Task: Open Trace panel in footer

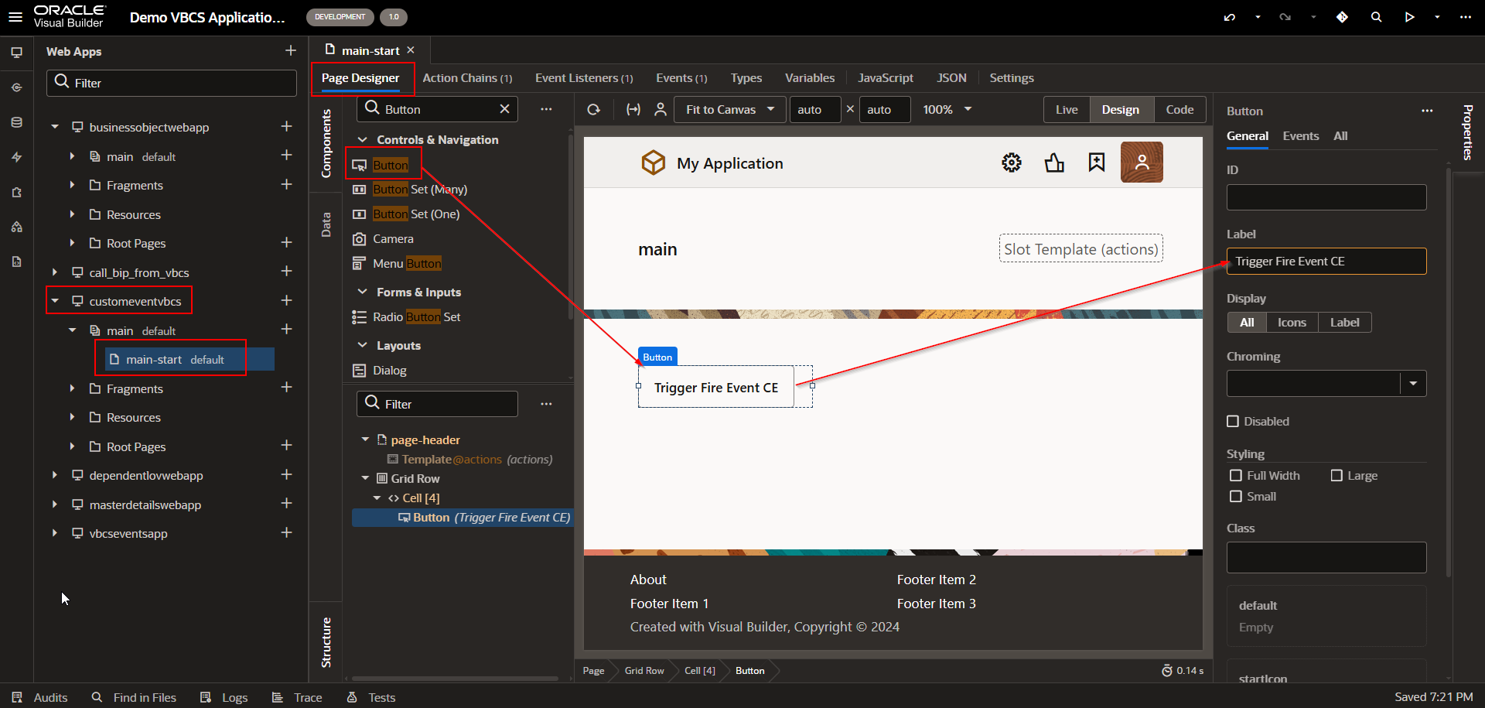Action: coord(297,697)
